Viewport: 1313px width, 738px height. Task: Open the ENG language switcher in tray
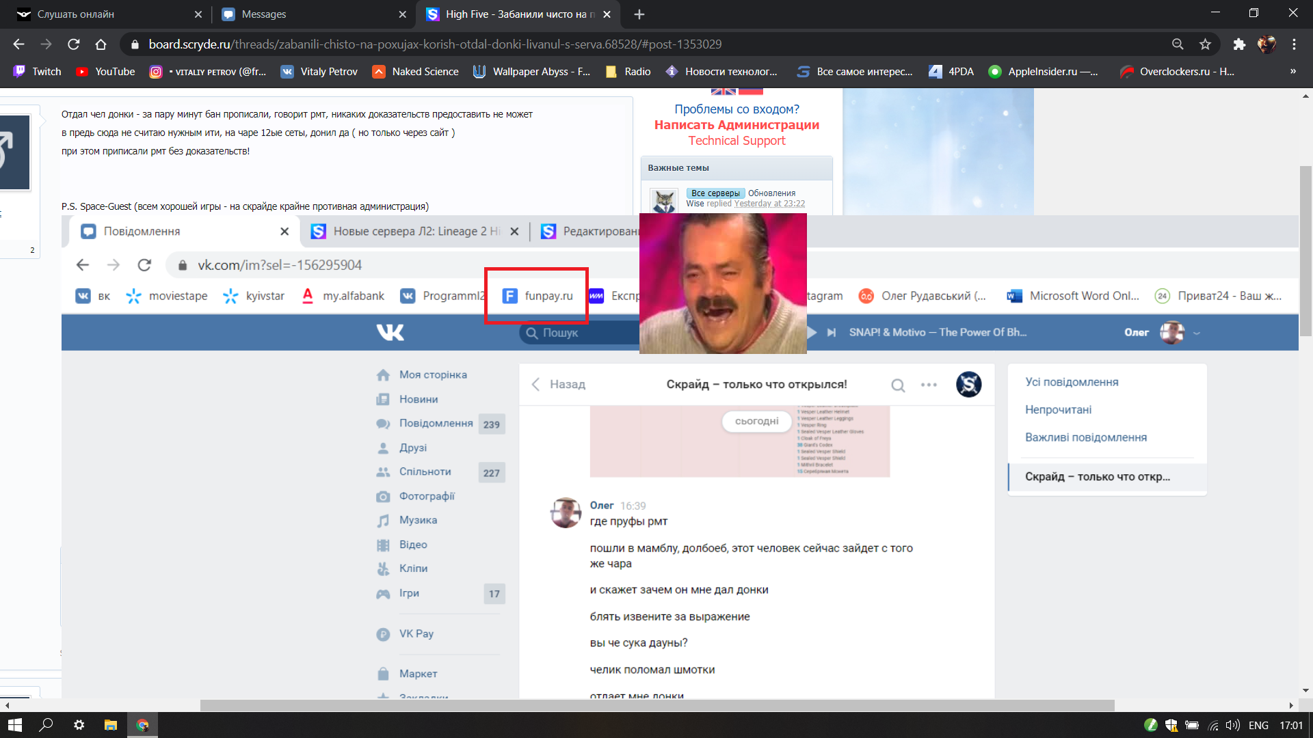1258,725
